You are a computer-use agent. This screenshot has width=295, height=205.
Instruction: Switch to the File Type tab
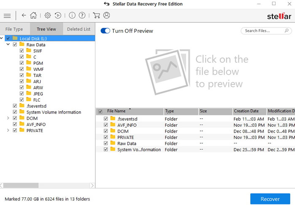pyautogui.click(x=14, y=29)
